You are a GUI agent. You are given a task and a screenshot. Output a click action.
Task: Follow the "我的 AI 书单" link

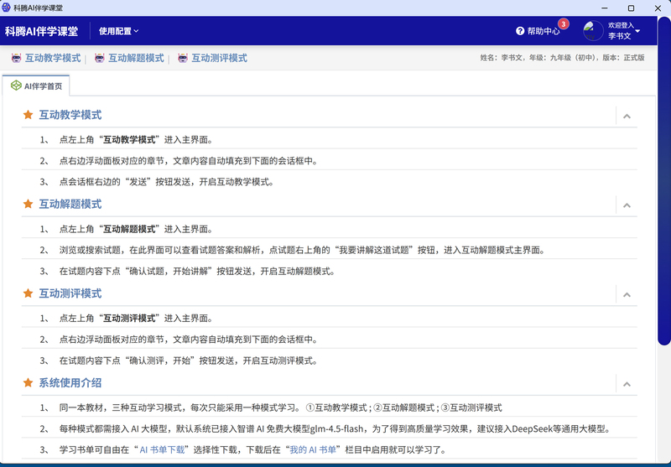point(311,450)
